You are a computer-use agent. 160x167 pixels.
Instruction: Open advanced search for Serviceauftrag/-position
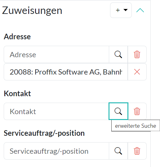click(118, 151)
